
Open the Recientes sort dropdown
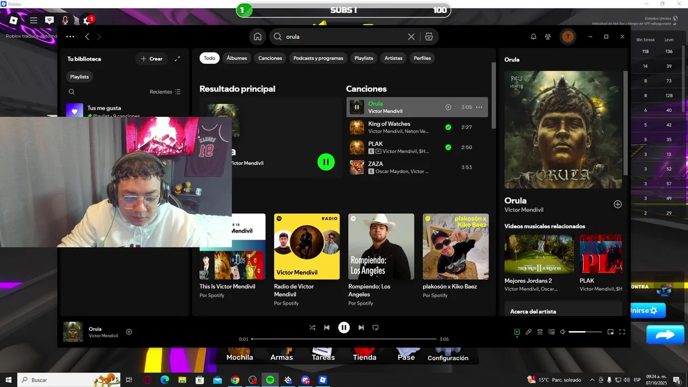pos(165,92)
